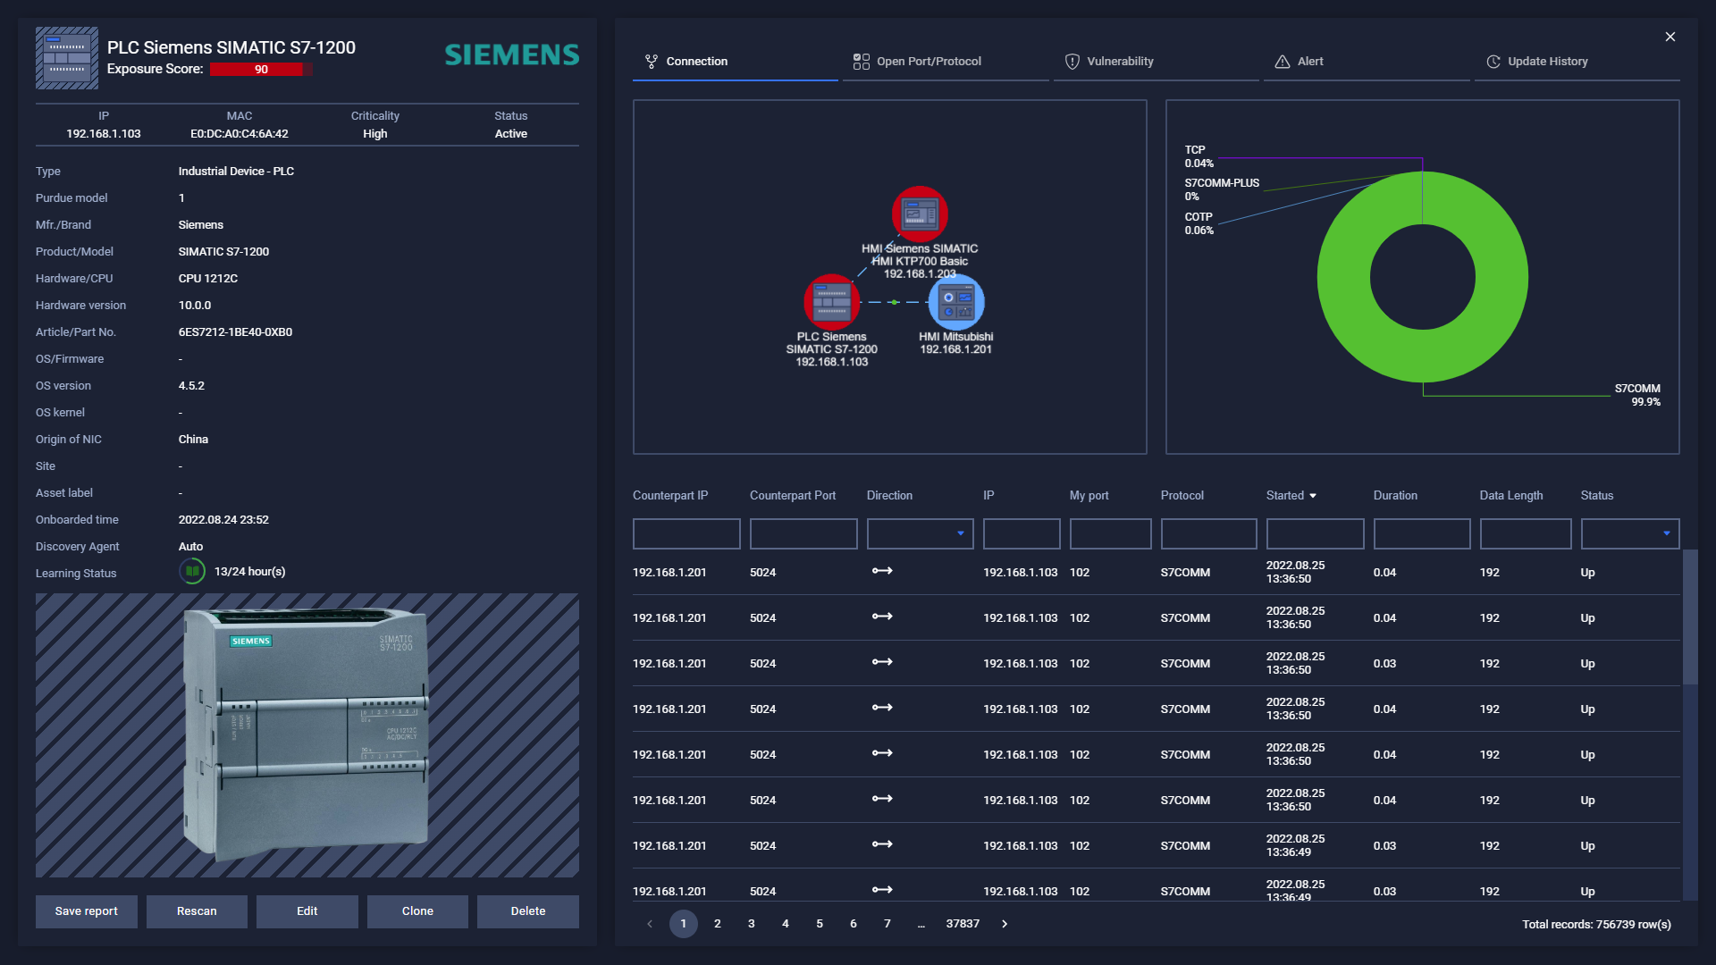The width and height of the screenshot is (1716, 965).
Task: Click the TCP 0.04% chart label
Action: coord(1199,156)
